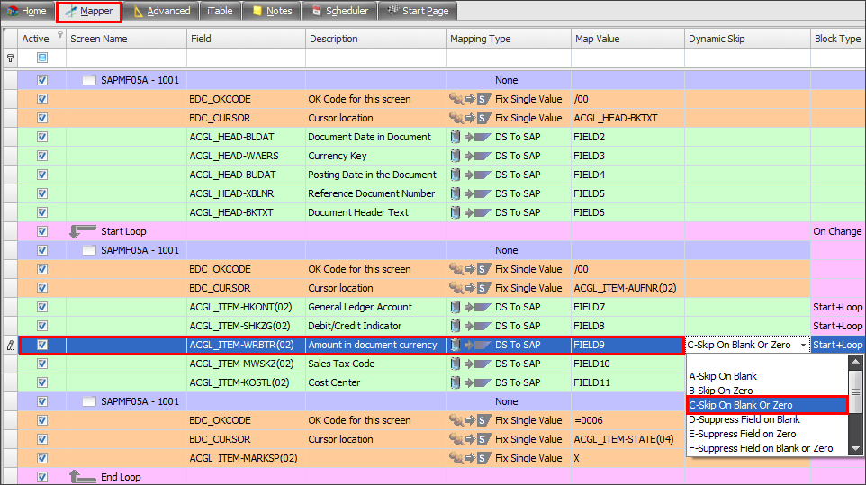Uncheck Active for ACGL_HEAD-BKTXT row
The height and width of the screenshot is (485, 866).
tap(42, 212)
